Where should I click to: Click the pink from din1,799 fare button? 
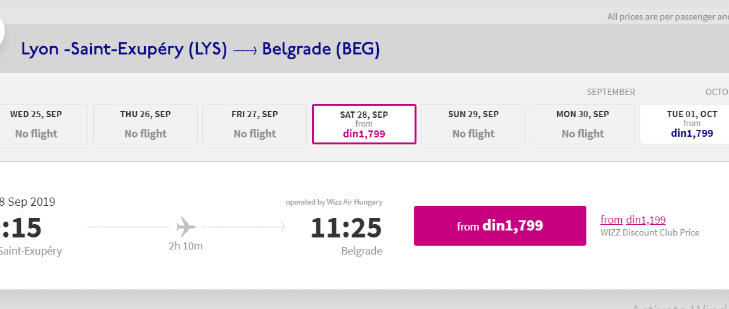[500, 226]
